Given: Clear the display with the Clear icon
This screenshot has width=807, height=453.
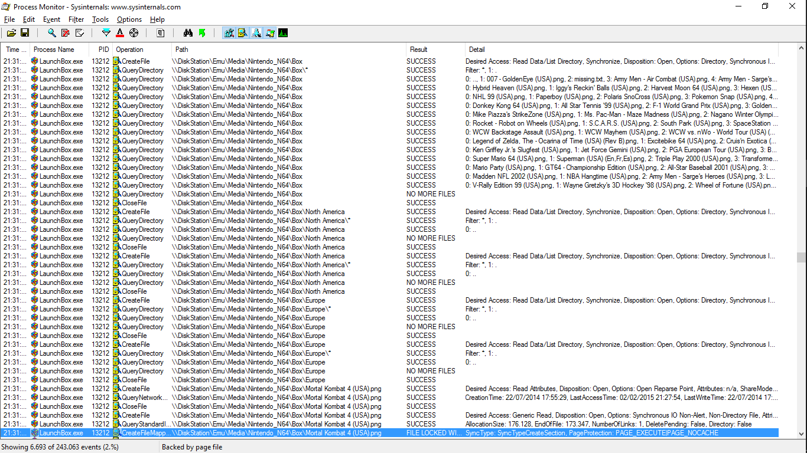Looking at the screenshot, I should [79, 33].
